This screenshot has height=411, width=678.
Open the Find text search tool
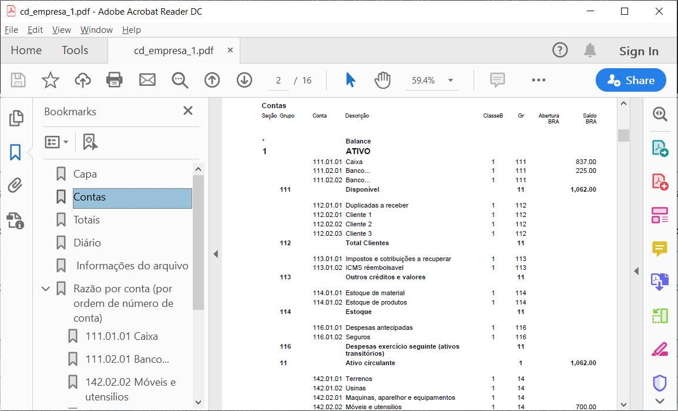(x=179, y=80)
